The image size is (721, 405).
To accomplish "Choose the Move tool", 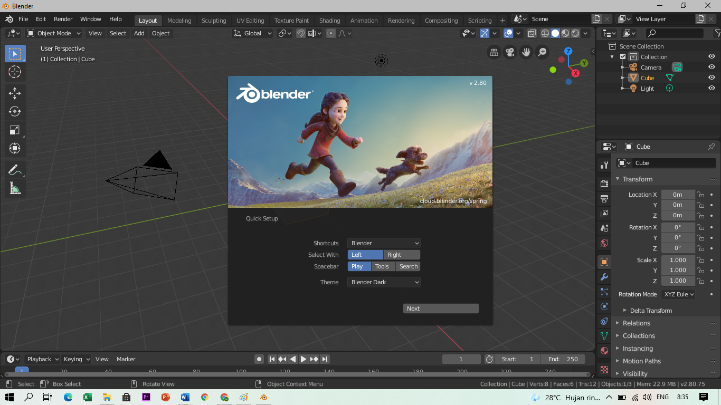I will coord(15,93).
